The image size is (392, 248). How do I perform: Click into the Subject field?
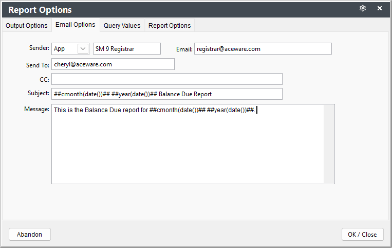pyautogui.click(x=167, y=94)
